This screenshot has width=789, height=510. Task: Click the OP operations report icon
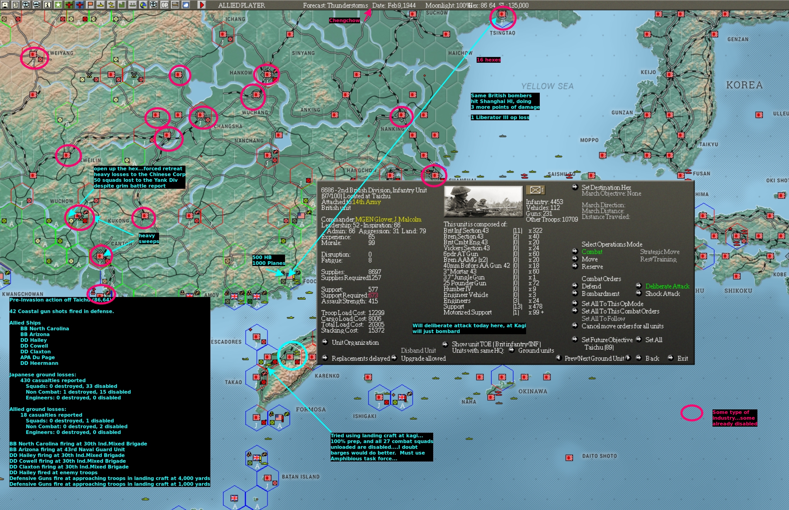[x=165, y=5]
